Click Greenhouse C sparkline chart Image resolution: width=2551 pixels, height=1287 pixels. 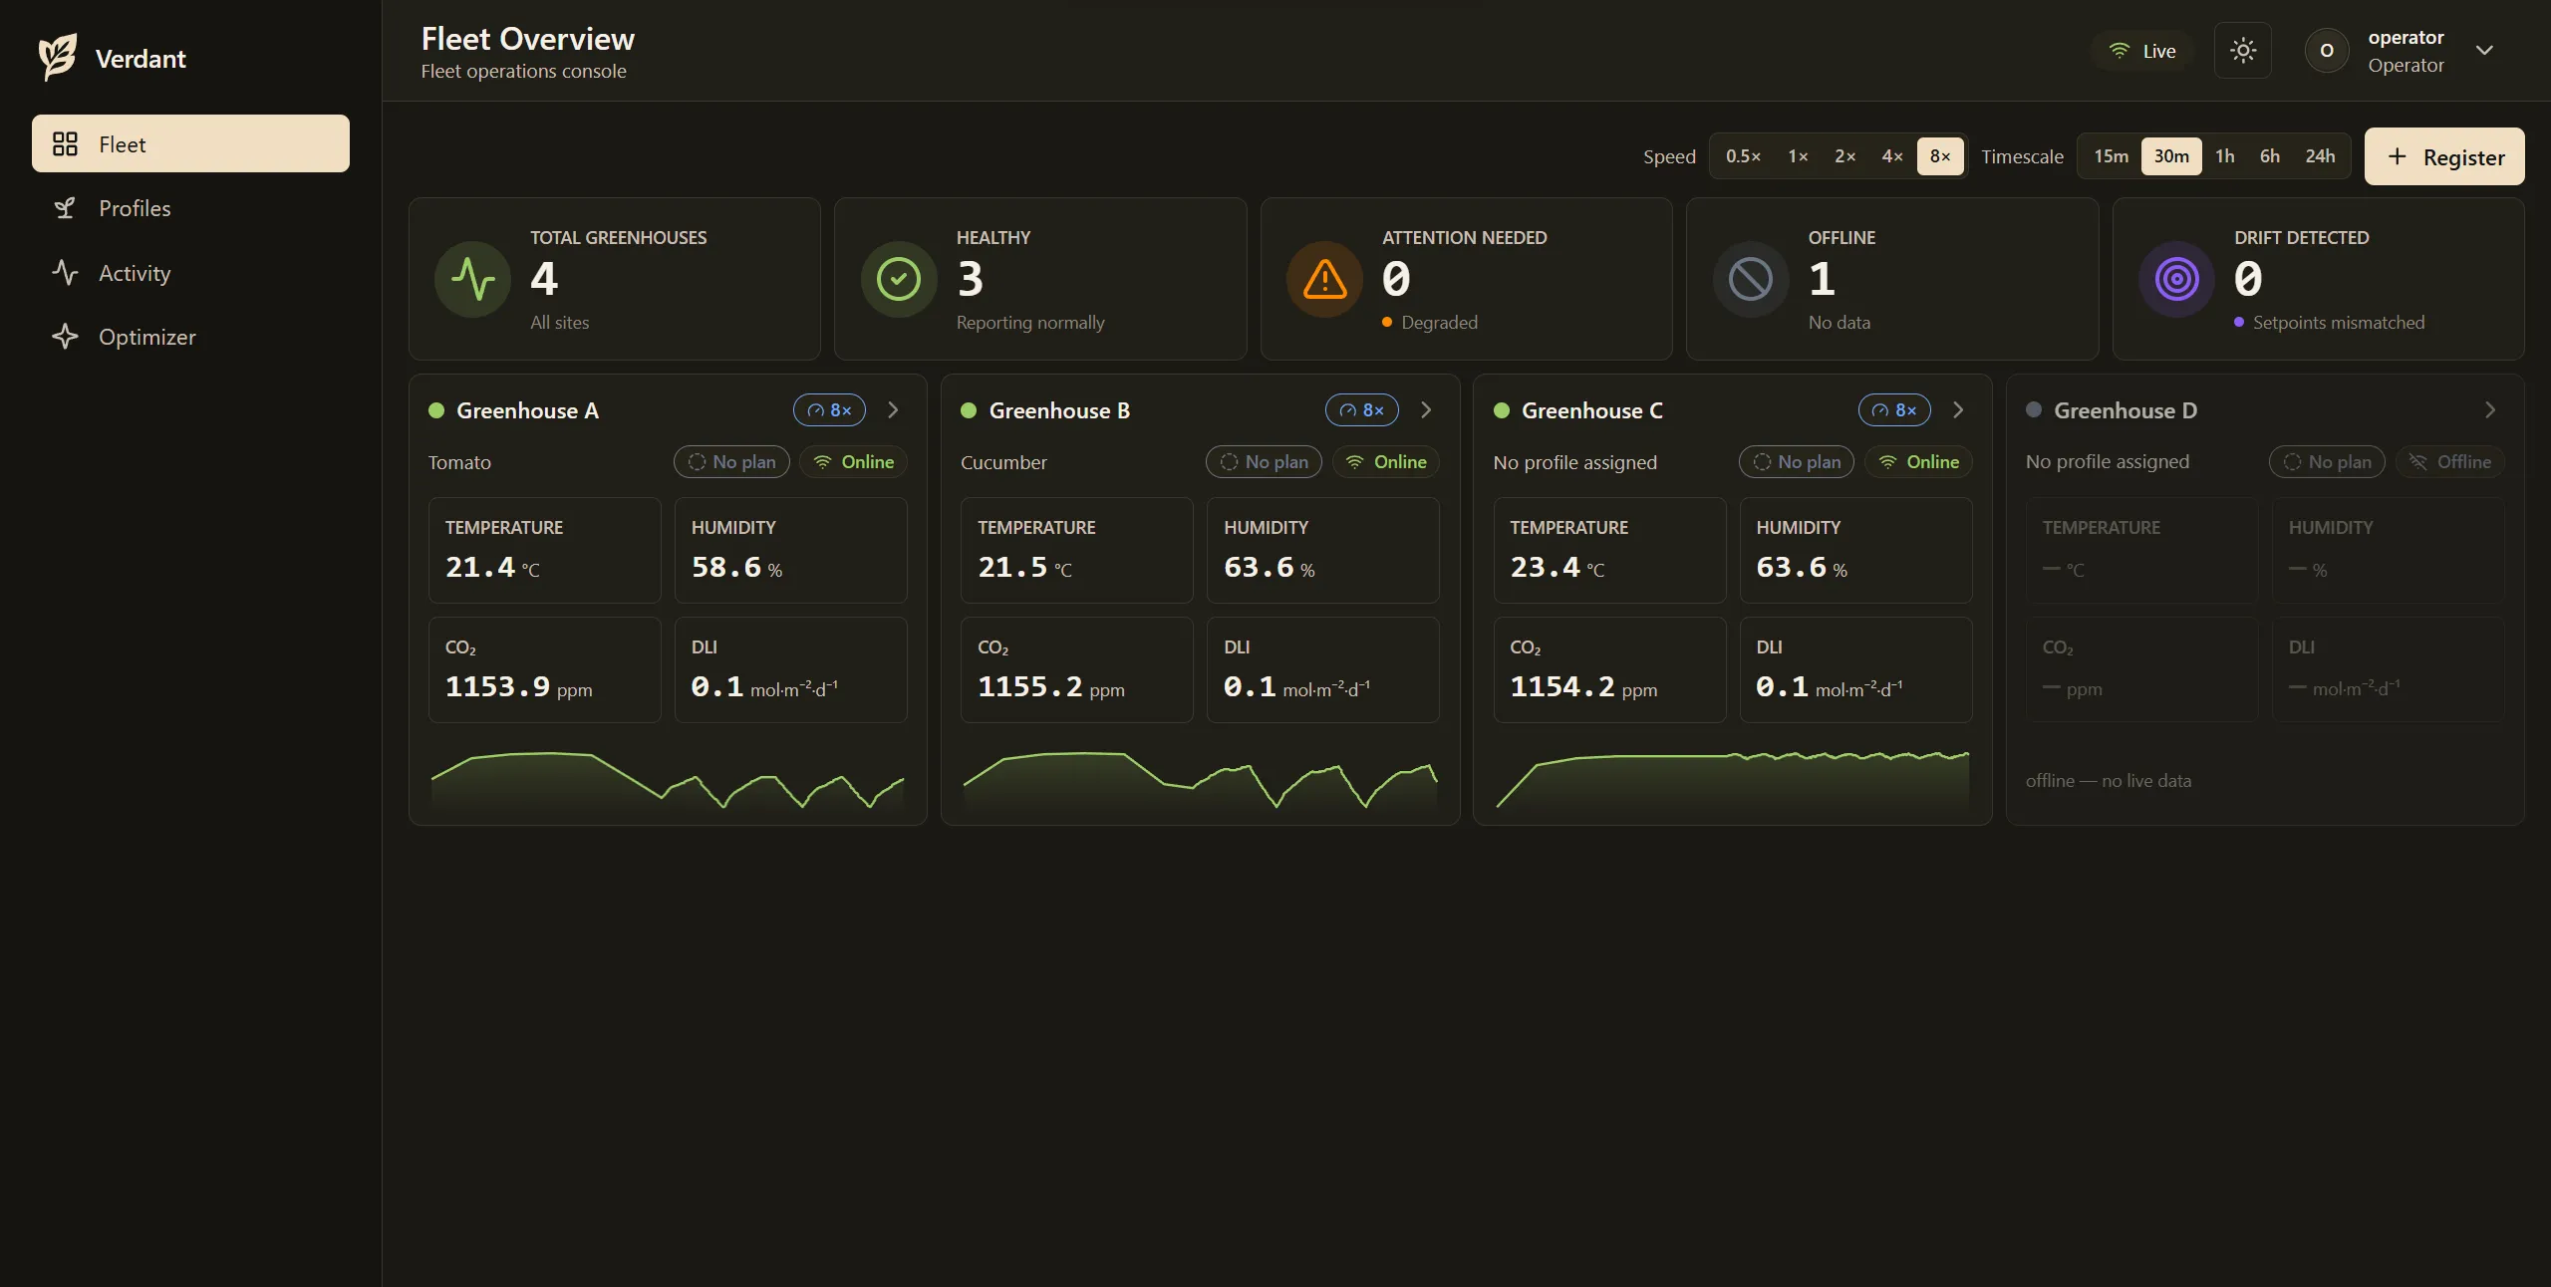[1733, 780]
